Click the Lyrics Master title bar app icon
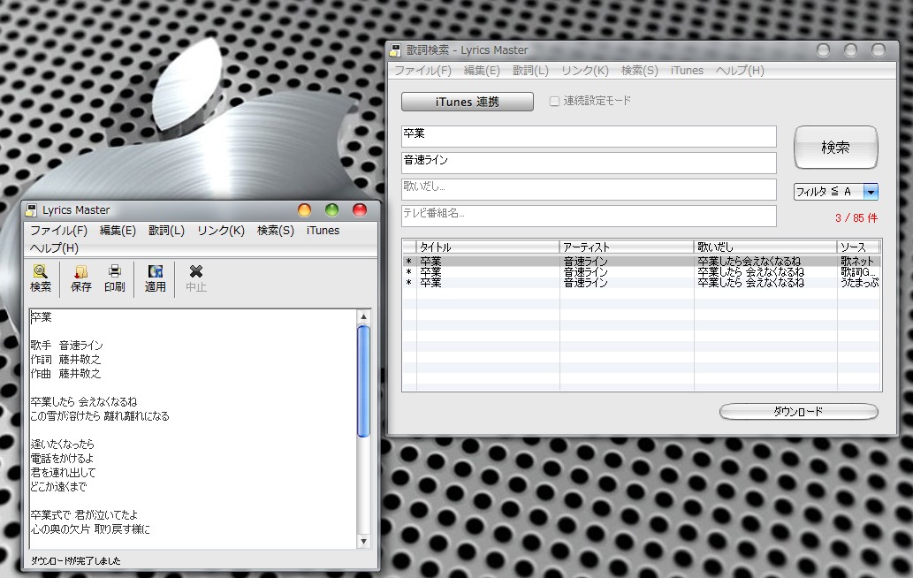 pyautogui.click(x=32, y=210)
